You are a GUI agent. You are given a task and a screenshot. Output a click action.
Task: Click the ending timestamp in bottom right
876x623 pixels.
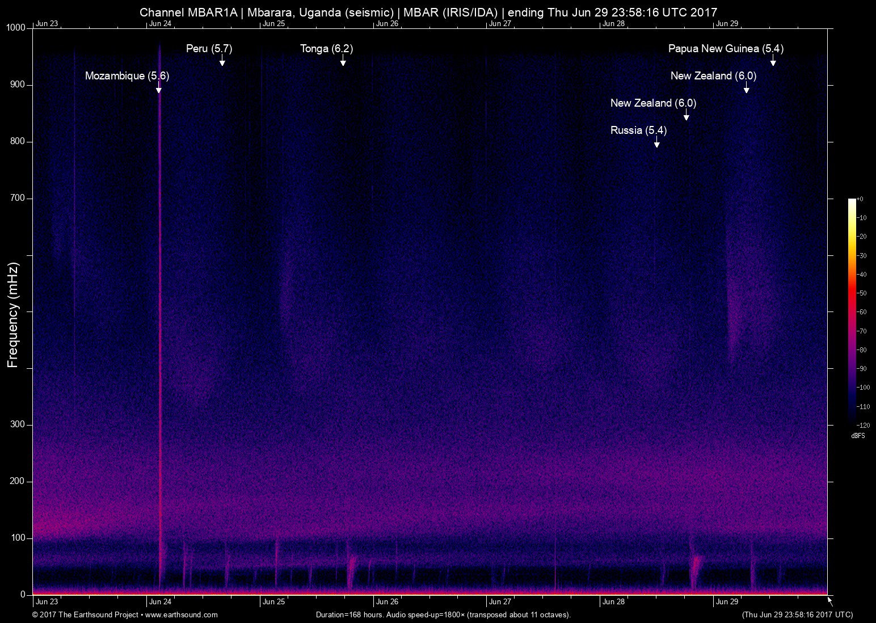[797, 614]
